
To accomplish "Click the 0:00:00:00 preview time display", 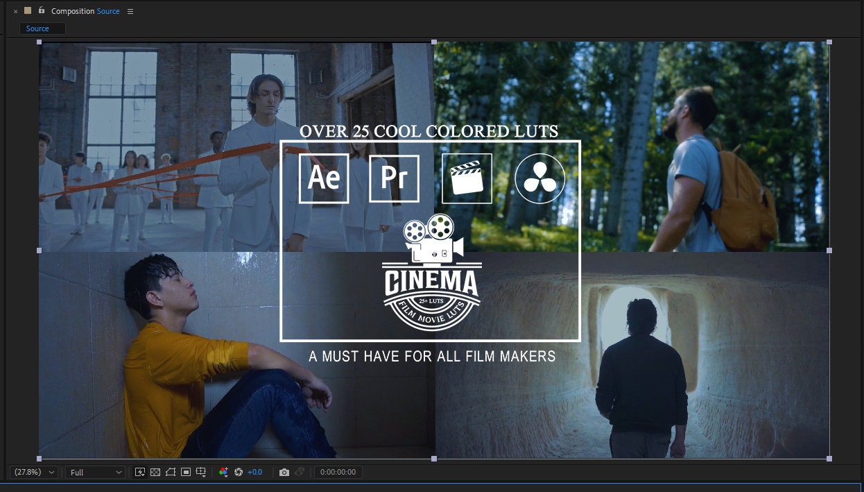I will pos(338,472).
